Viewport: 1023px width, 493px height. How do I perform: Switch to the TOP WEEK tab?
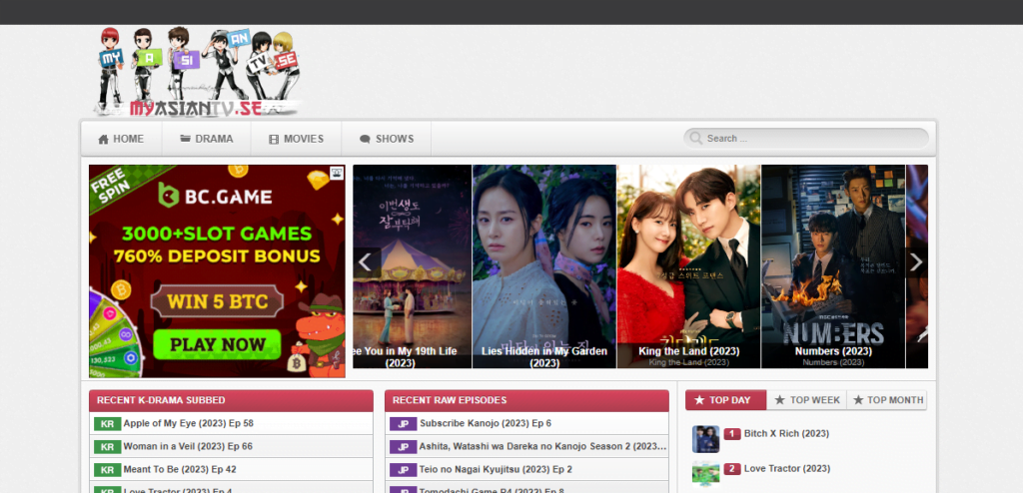tap(806, 400)
